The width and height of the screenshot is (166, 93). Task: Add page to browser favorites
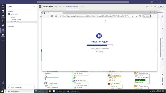click(x=132, y=16)
